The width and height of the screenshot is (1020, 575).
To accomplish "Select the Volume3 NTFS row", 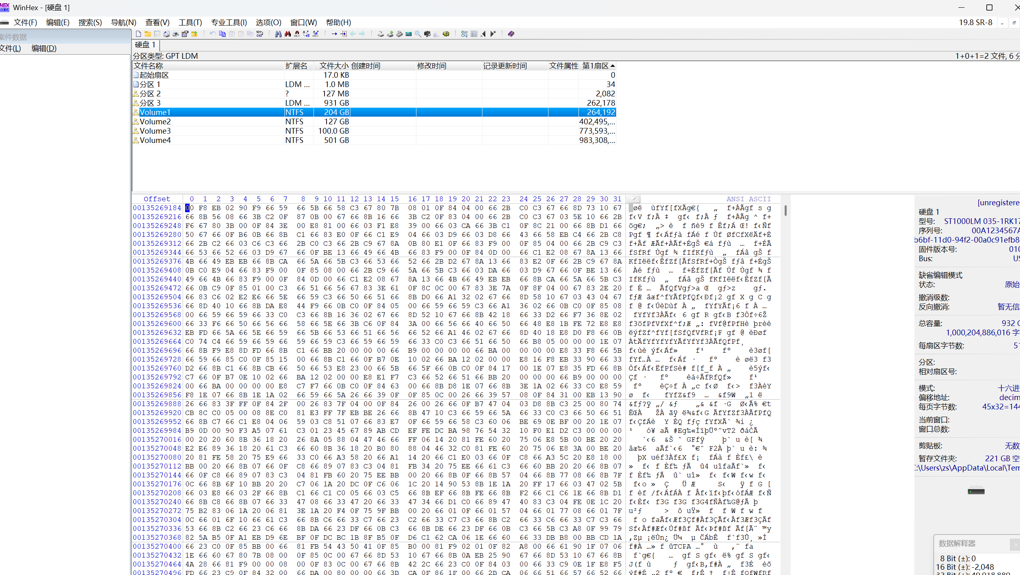I will (x=155, y=131).
